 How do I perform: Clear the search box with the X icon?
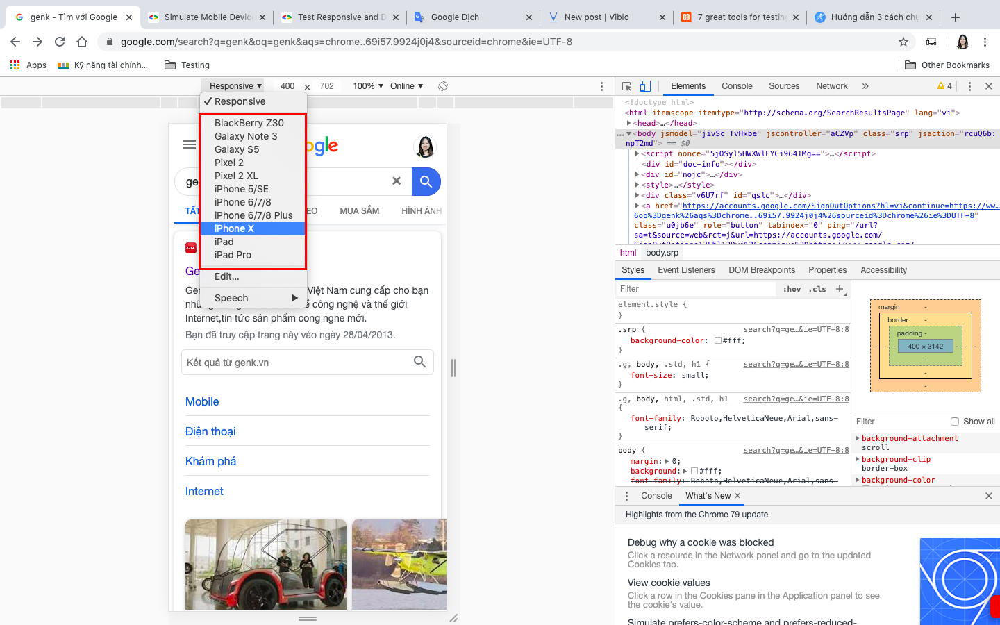click(397, 181)
